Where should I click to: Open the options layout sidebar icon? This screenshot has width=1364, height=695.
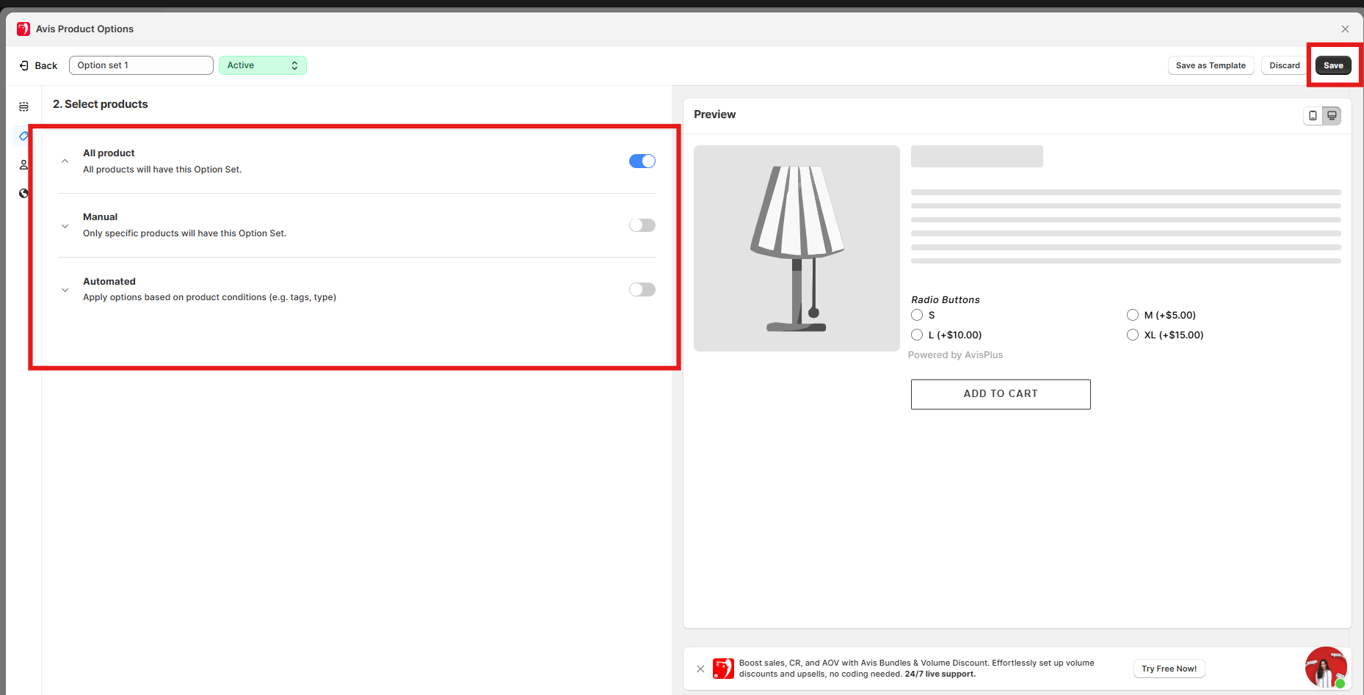23,107
